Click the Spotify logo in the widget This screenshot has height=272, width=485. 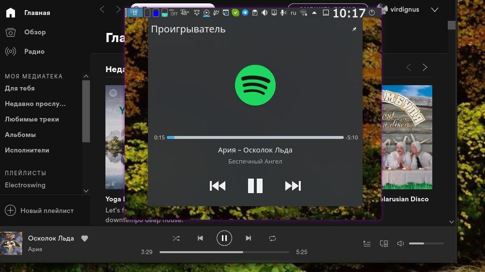coord(255,85)
